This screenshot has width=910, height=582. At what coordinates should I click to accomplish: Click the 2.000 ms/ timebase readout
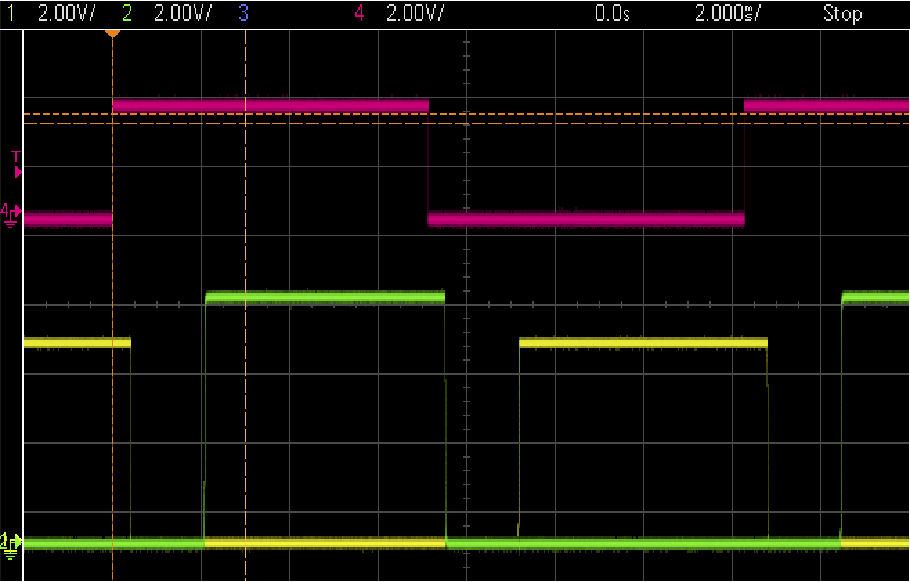pyautogui.click(x=727, y=14)
